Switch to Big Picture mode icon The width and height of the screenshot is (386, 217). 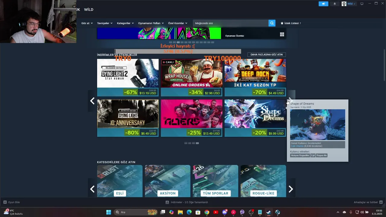pyautogui.click(x=362, y=4)
